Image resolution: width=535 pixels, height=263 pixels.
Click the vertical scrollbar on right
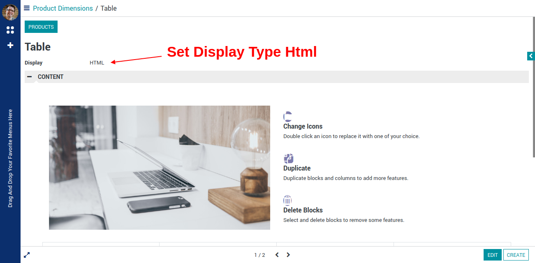click(x=534, y=87)
